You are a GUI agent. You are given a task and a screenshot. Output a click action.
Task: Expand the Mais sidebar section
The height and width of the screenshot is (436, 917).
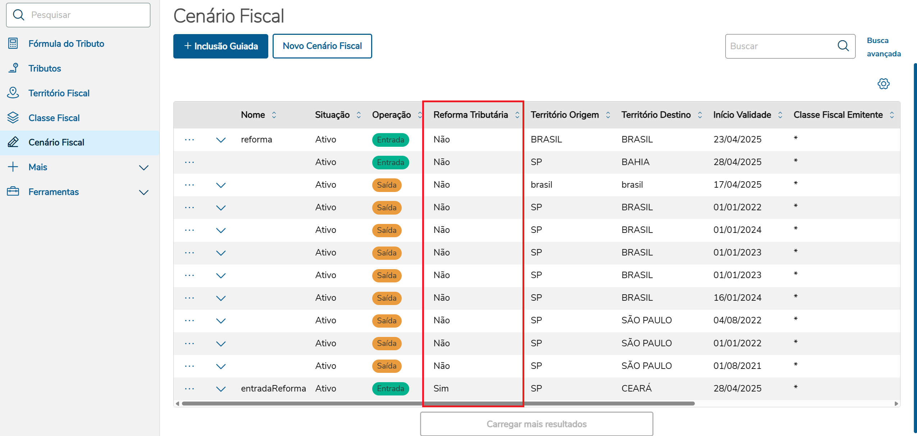click(143, 167)
